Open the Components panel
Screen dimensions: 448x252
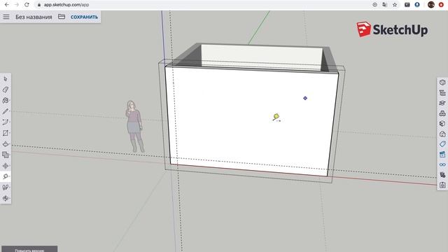point(442,113)
